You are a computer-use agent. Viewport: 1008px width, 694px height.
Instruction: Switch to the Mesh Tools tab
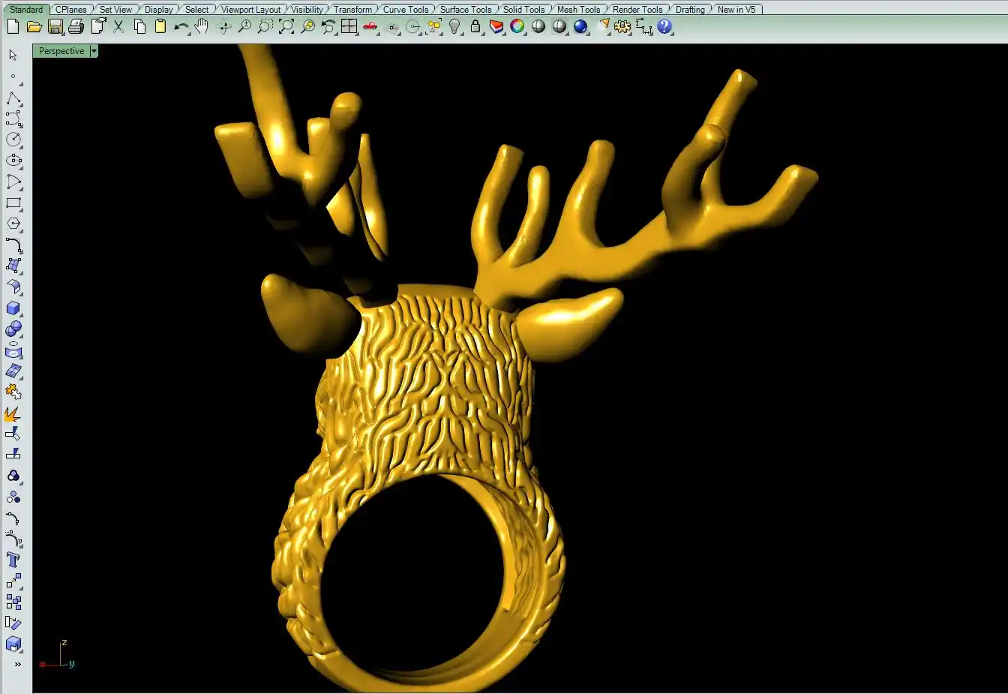pyautogui.click(x=578, y=10)
